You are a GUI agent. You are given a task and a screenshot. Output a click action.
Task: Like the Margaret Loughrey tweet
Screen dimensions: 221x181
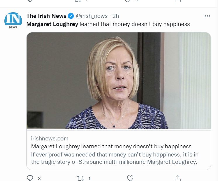[x=130, y=178]
